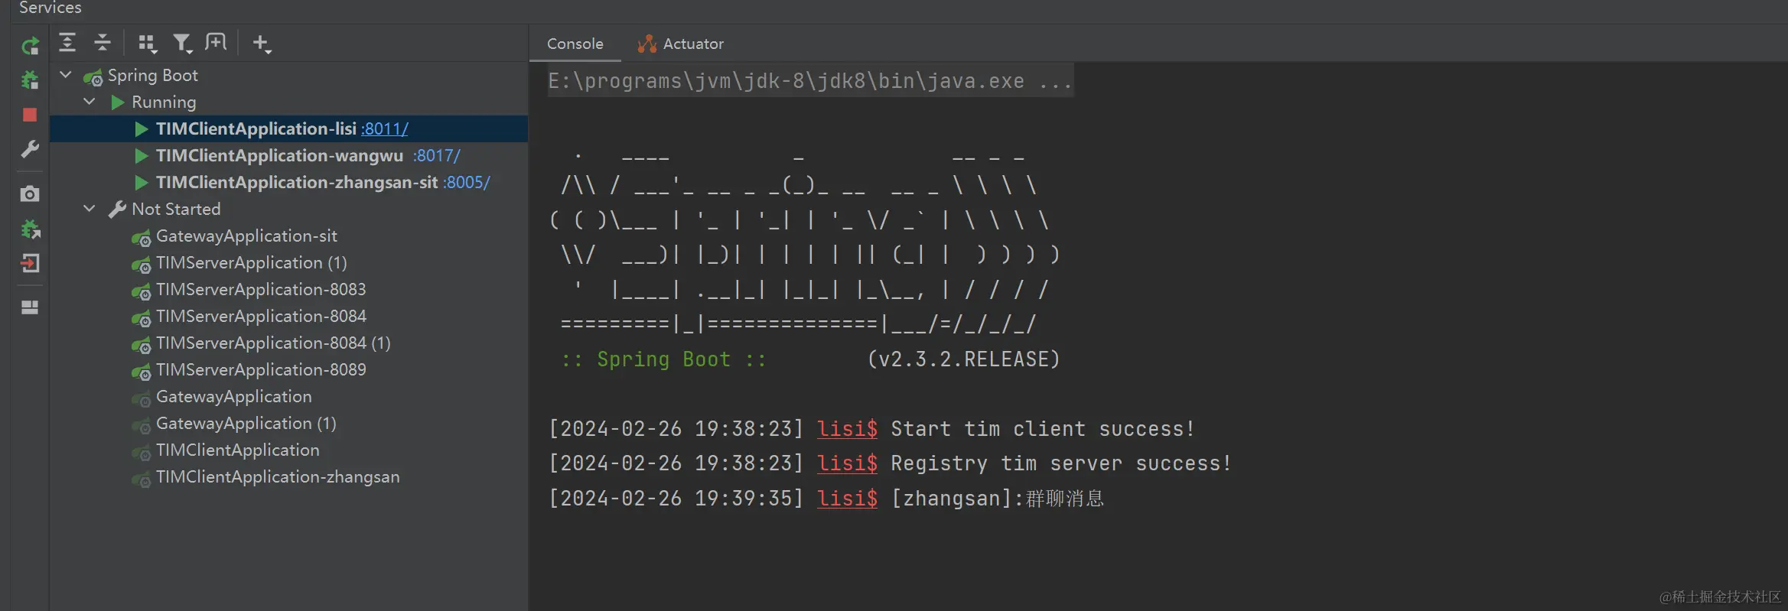Screen dimensions: 1788x611
Task: Click the camera thread dump icon
Action: (30, 193)
